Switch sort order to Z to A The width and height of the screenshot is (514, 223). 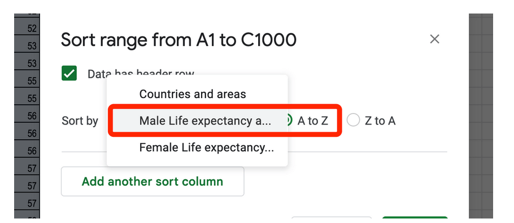(x=354, y=121)
